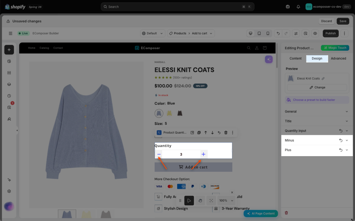The height and width of the screenshot is (221, 355).
Task: Open the history clock icon in sidebar
Action: [x=9, y=96]
